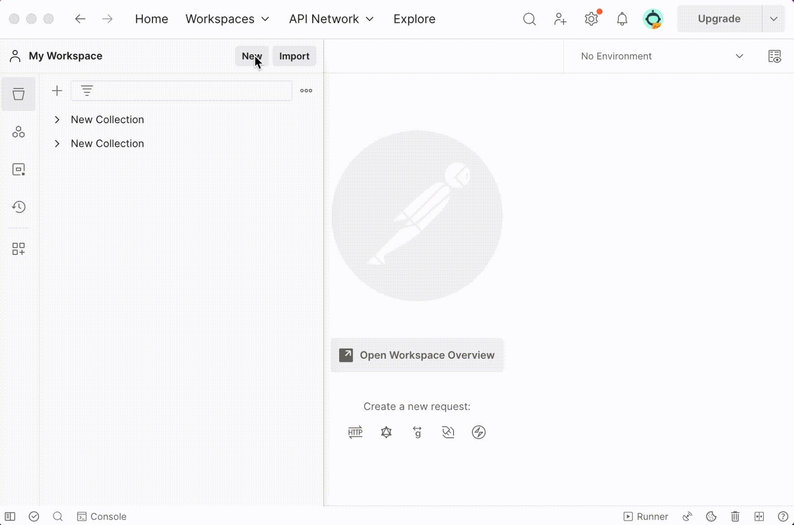Open the settings gear icon
The height and width of the screenshot is (525, 794).
pyautogui.click(x=591, y=19)
